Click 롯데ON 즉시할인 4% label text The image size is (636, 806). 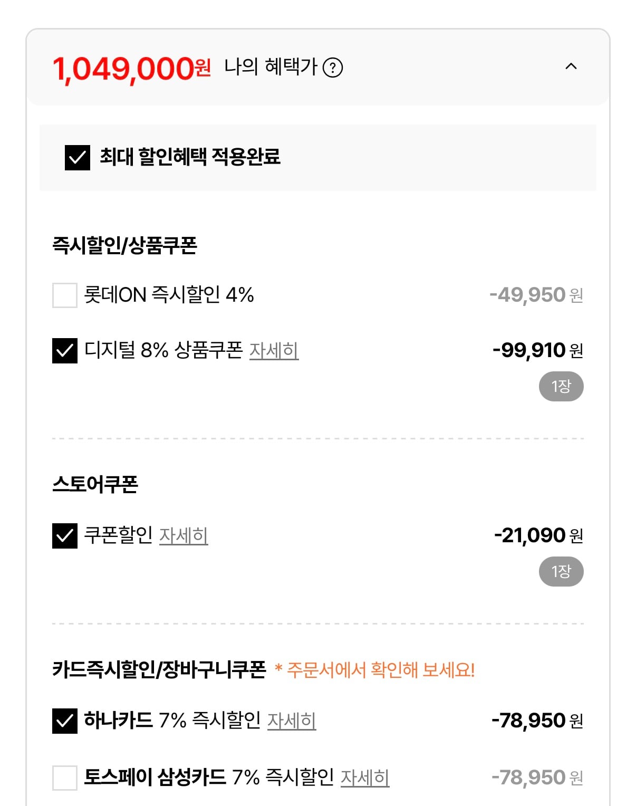169,295
